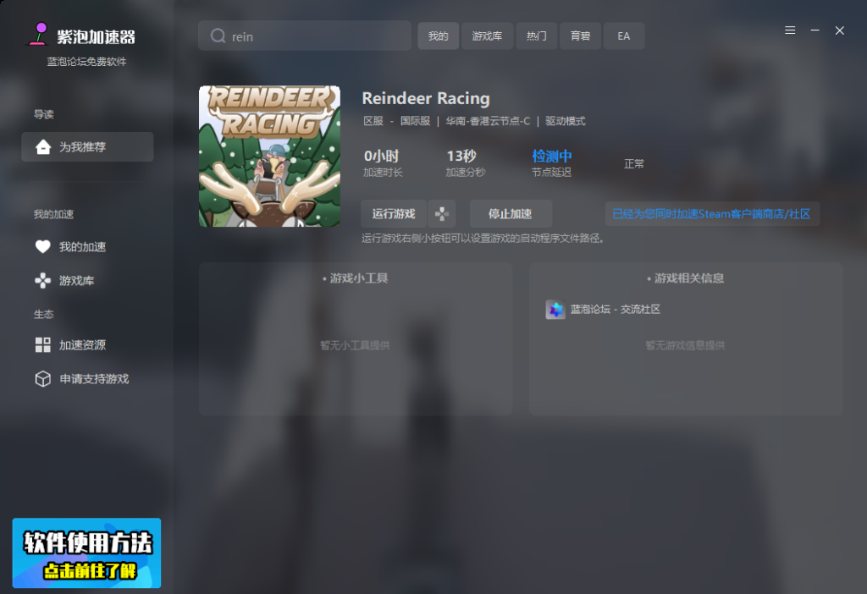The width and height of the screenshot is (867, 594).
Task: Open 游戏库 in the left sidebar
Action: [64, 281]
